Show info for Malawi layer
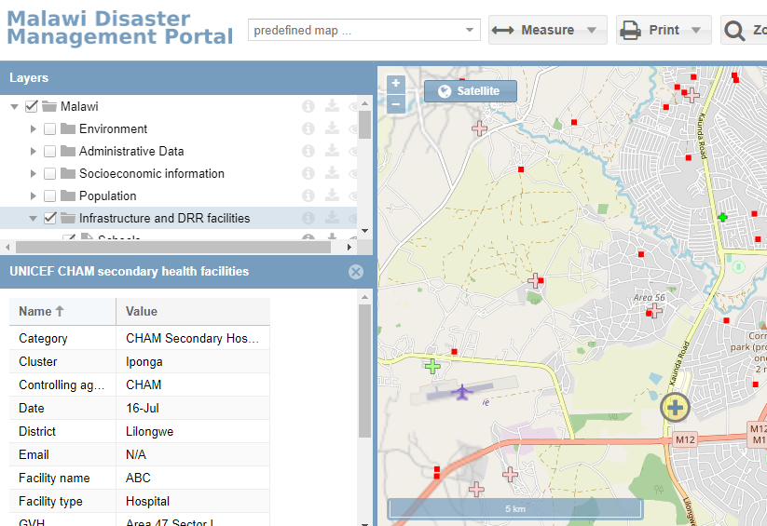The width and height of the screenshot is (767, 526). (308, 106)
